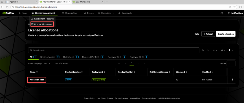244x103 pixels.
Task: Select the Deployed (Artifact) filter tab
Action: pyautogui.click(x=93, y=57)
